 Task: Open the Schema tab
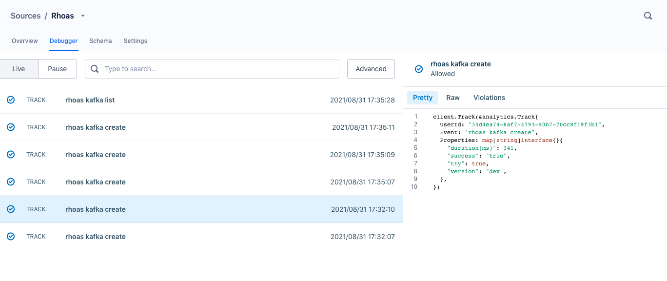[100, 41]
